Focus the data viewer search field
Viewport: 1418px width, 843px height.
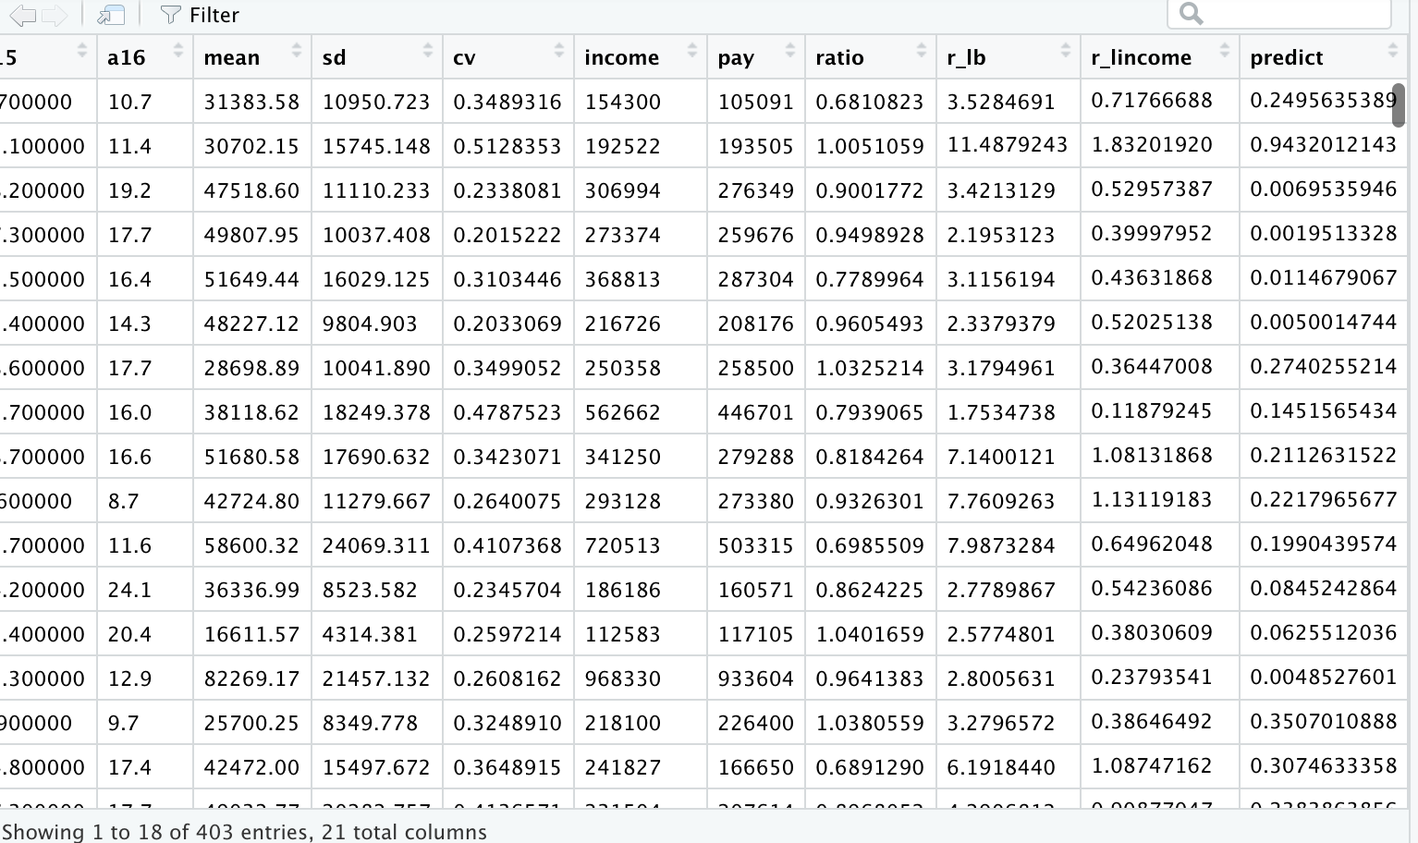[1279, 14]
